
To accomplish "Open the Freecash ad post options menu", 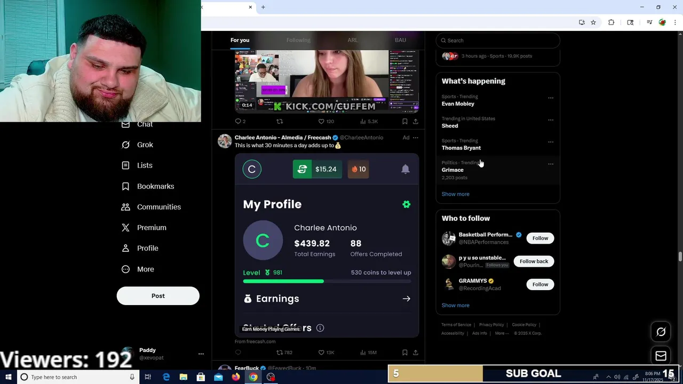I will [x=416, y=138].
